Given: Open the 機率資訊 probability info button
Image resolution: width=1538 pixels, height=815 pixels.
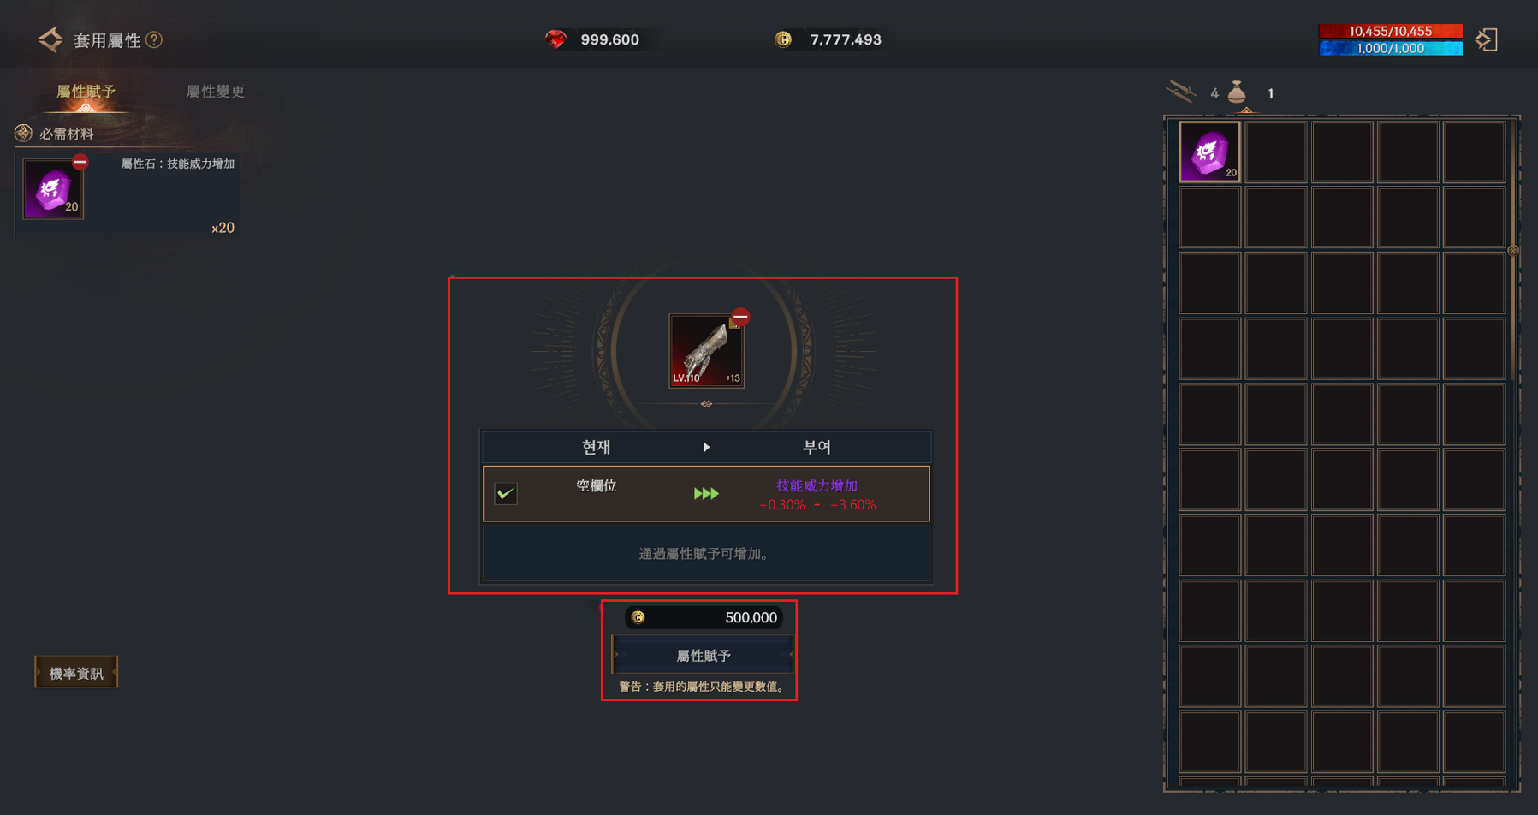Looking at the screenshot, I should [76, 673].
